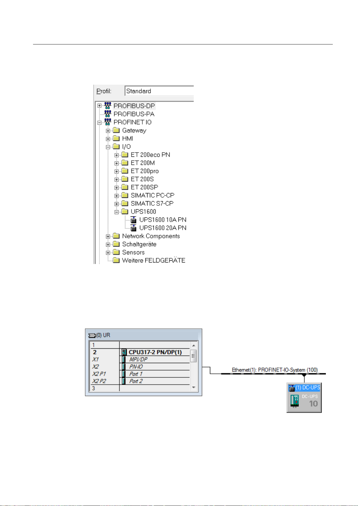Screen dimensions: 358x506
Task: Click the Schaltgeräte folder icon
Action: click(116, 244)
